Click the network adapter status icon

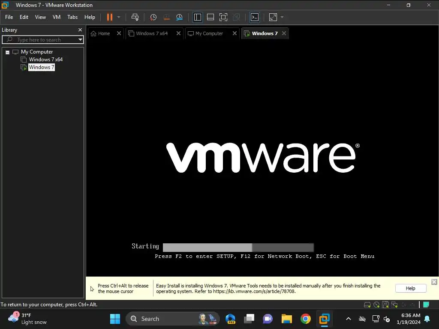click(394, 305)
